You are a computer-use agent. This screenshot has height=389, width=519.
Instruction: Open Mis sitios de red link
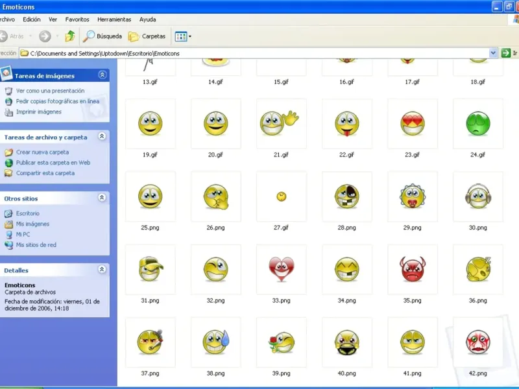pyautogui.click(x=36, y=245)
